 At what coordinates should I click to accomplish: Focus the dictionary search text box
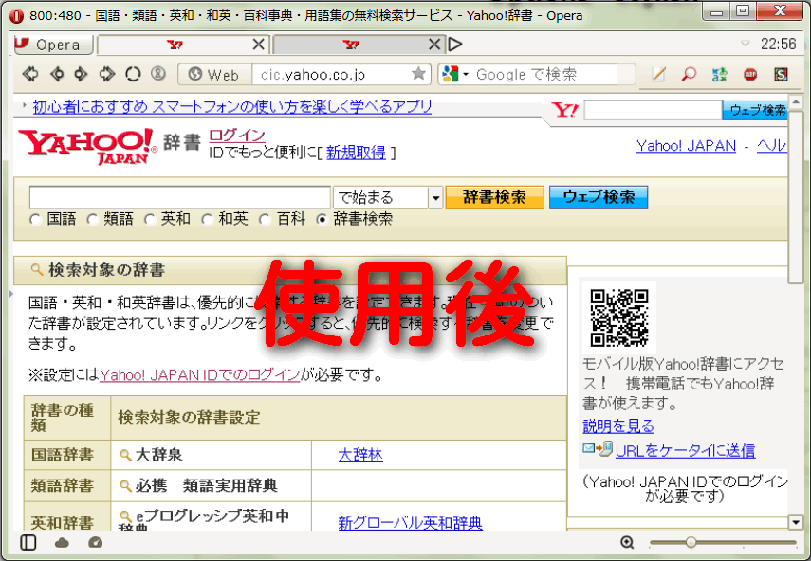[x=180, y=197]
